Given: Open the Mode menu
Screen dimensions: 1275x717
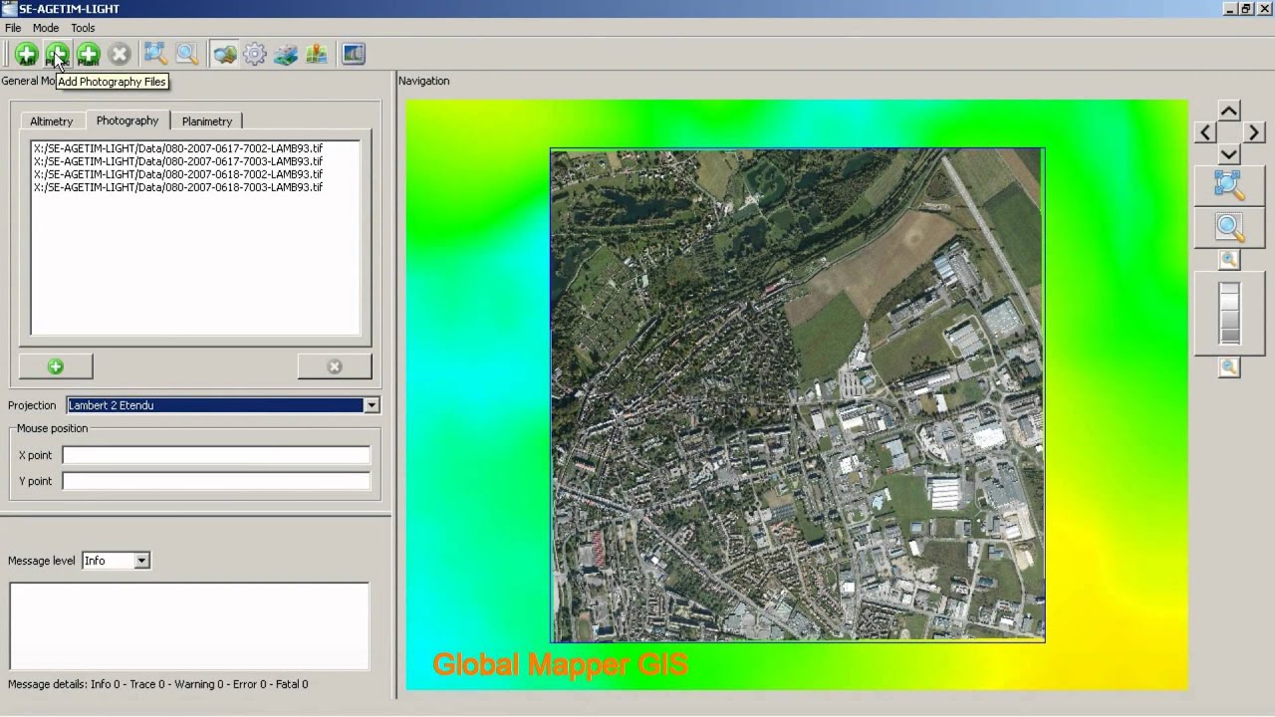Looking at the screenshot, I should point(46,28).
